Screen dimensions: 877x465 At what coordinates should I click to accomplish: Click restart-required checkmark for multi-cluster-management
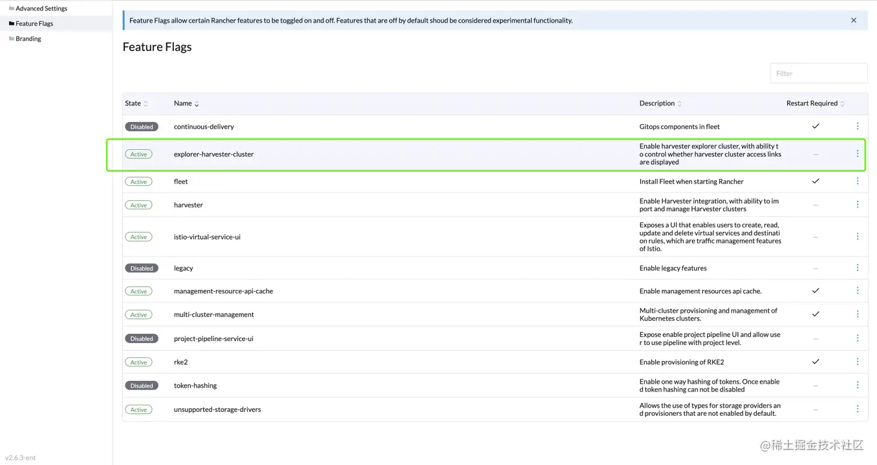coord(816,315)
